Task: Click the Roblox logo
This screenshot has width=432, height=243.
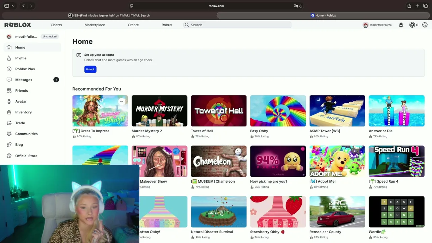Action: tap(18, 25)
